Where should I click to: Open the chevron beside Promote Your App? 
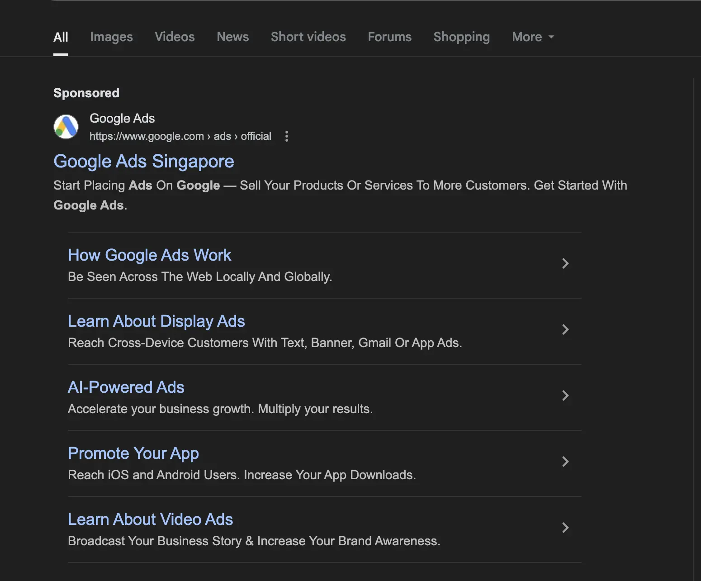tap(565, 462)
